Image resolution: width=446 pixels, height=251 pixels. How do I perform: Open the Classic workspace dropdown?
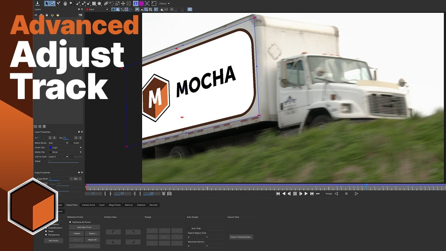click(x=164, y=3)
